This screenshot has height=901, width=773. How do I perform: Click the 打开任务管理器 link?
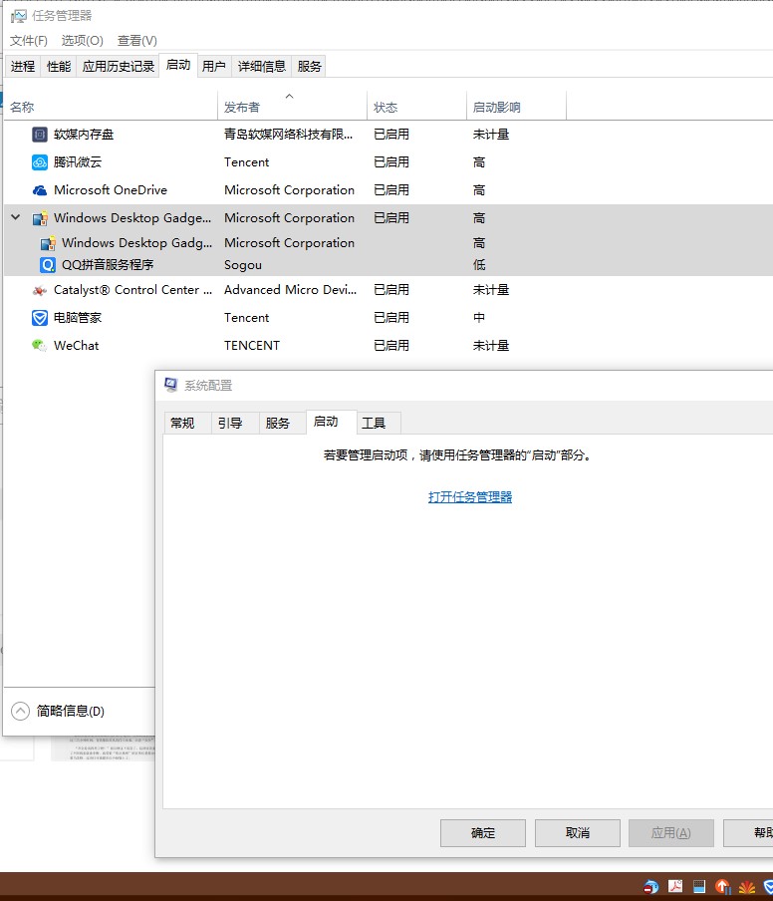[x=470, y=497]
